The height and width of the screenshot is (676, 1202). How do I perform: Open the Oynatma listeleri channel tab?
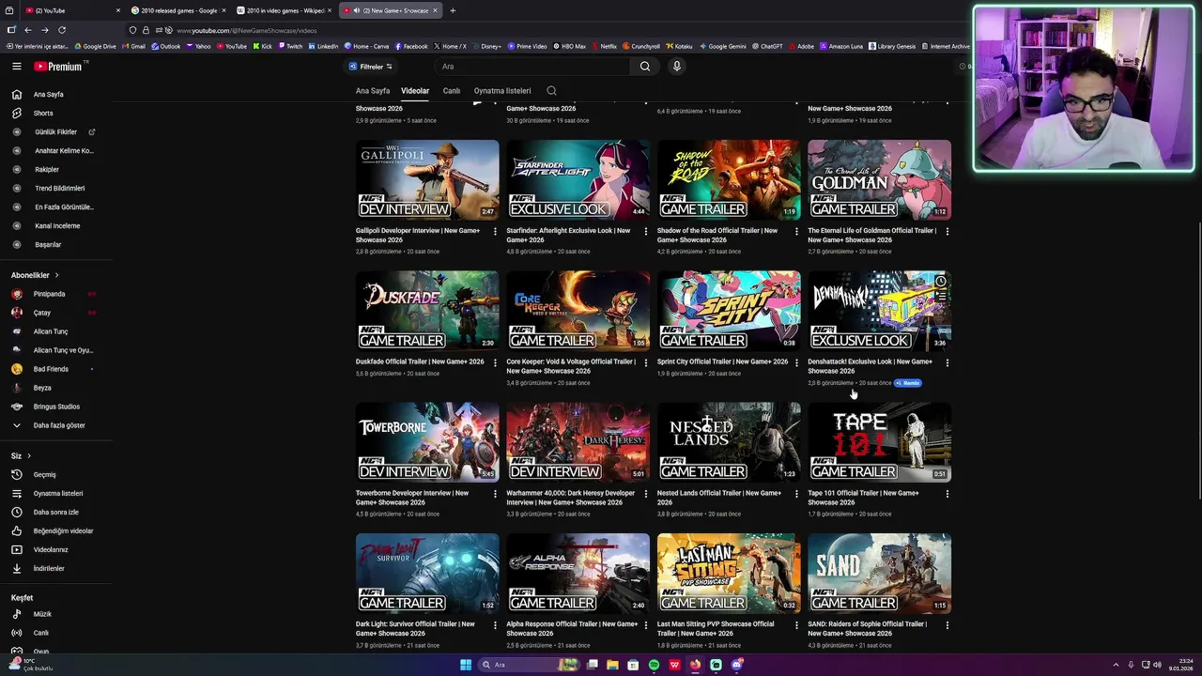click(502, 91)
